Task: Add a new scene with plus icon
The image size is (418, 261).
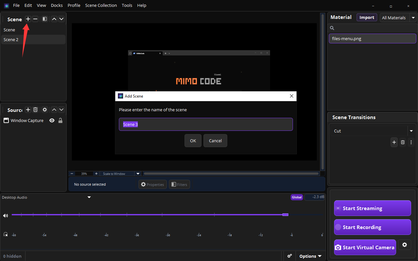Action: click(28, 19)
